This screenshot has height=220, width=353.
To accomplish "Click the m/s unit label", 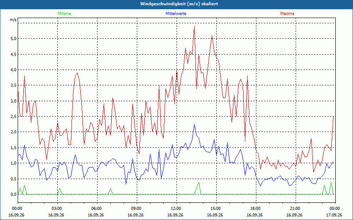I will tap(13, 20).
